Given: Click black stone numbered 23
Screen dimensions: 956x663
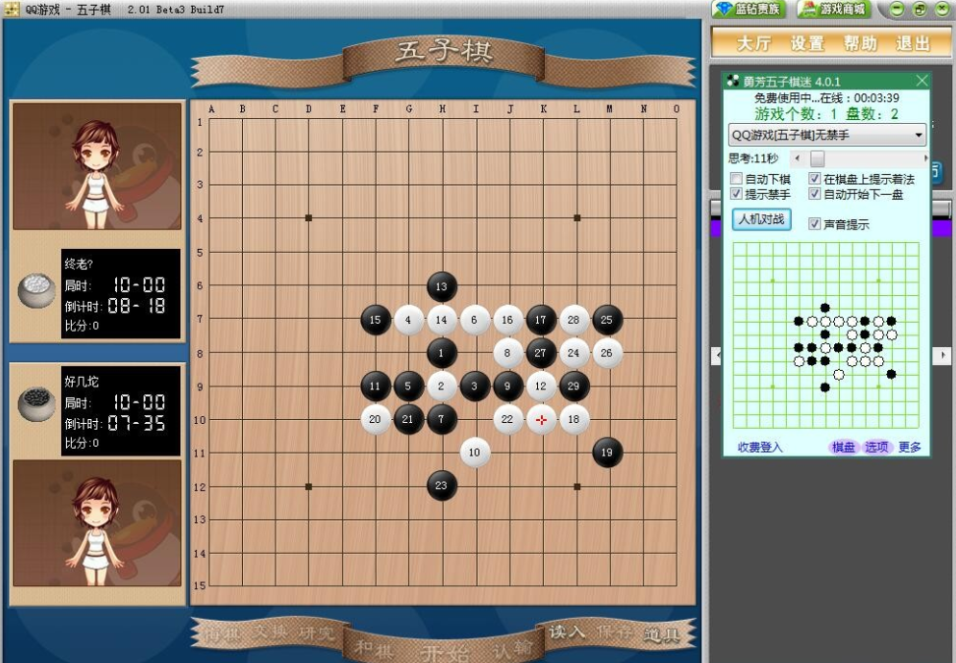Looking at the screenshot, I should point(442,486).
